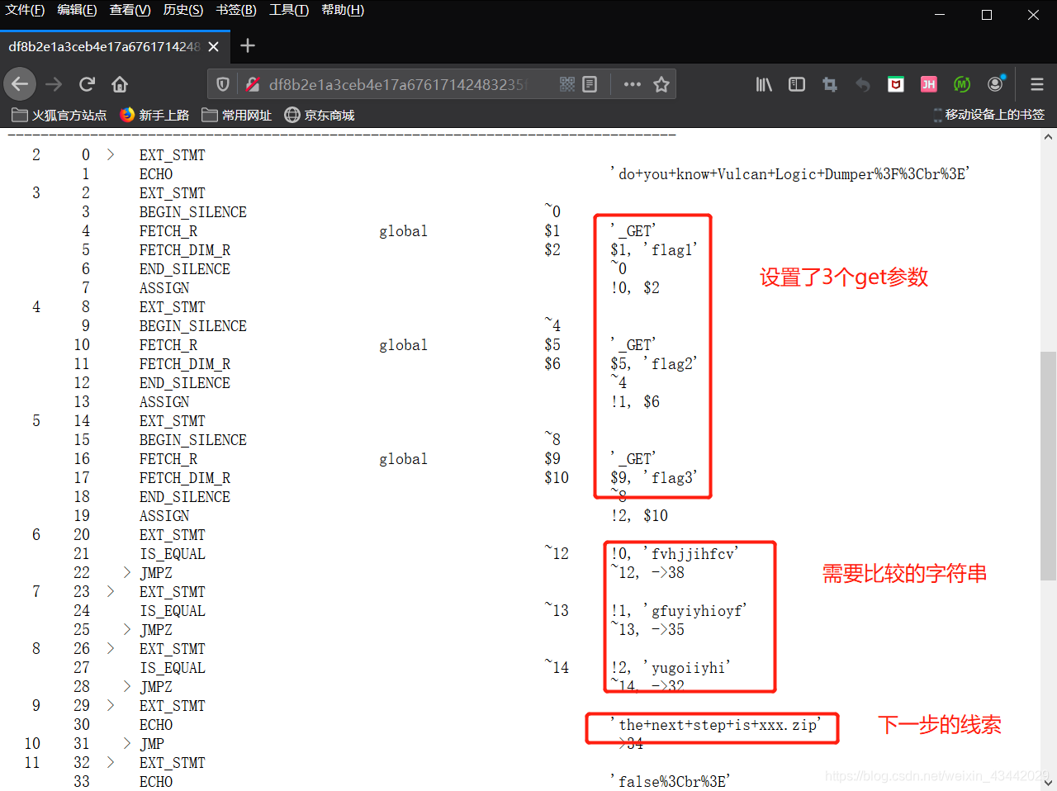Click the ASSIGN opcode at line 19
Image resolution: width=1057 pixels, height=791 pixels.
(164, 515)
